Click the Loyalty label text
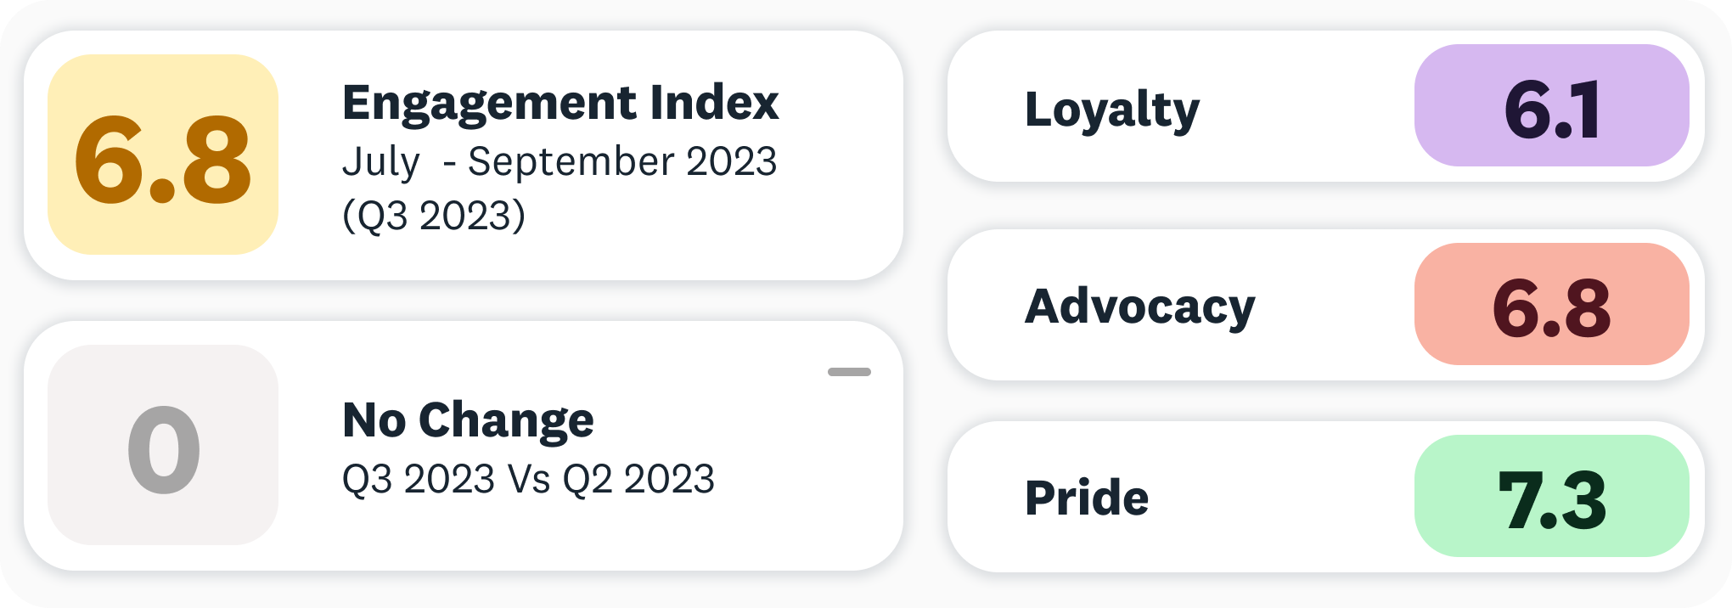Viewport: 1732px width, 608px height. point(1112,111)
